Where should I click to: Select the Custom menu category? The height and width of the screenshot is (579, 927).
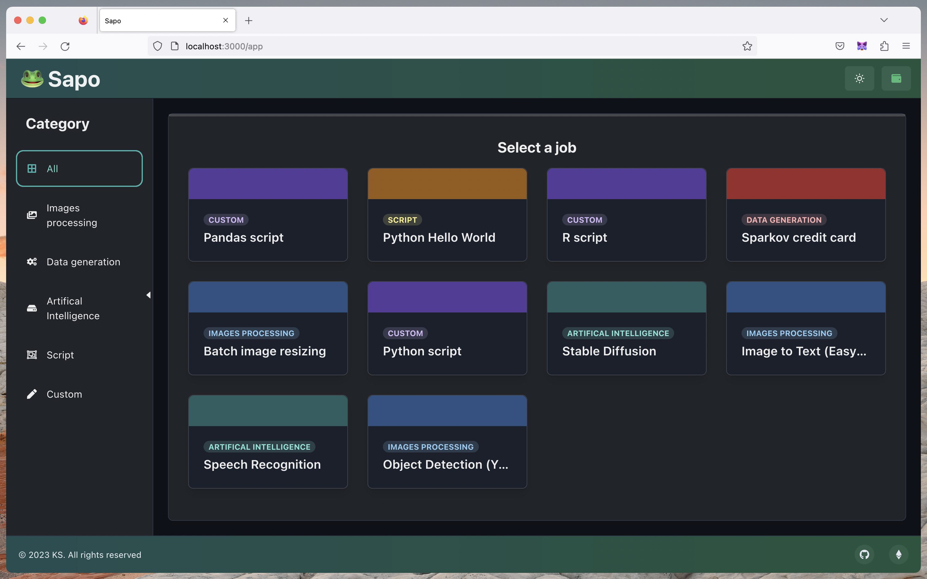(64, 394)
